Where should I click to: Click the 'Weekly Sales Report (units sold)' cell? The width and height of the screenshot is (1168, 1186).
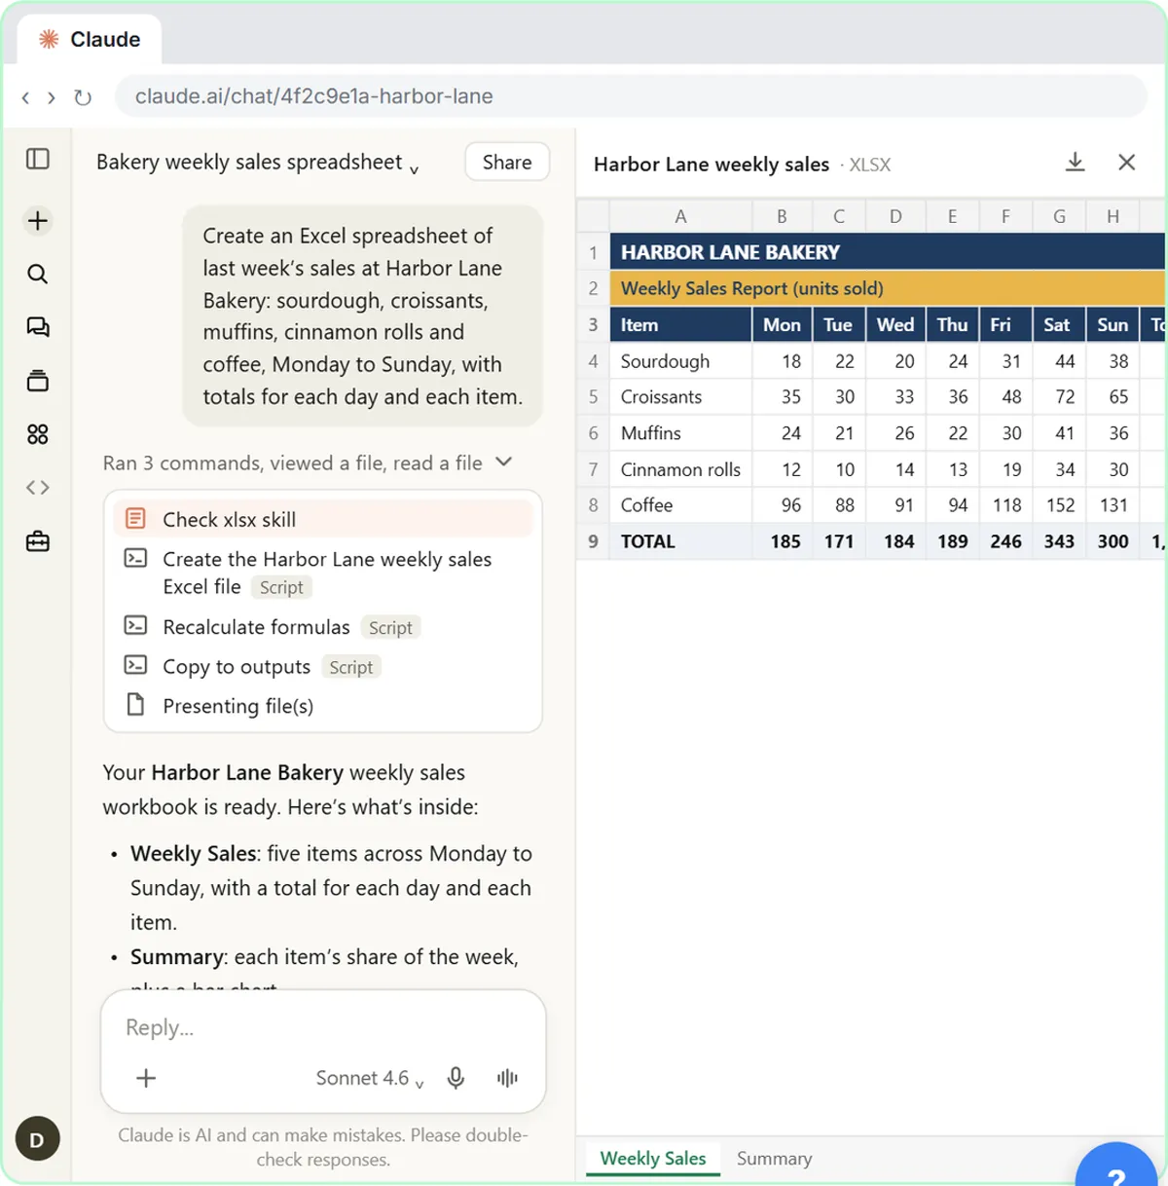tap(887, 288)
